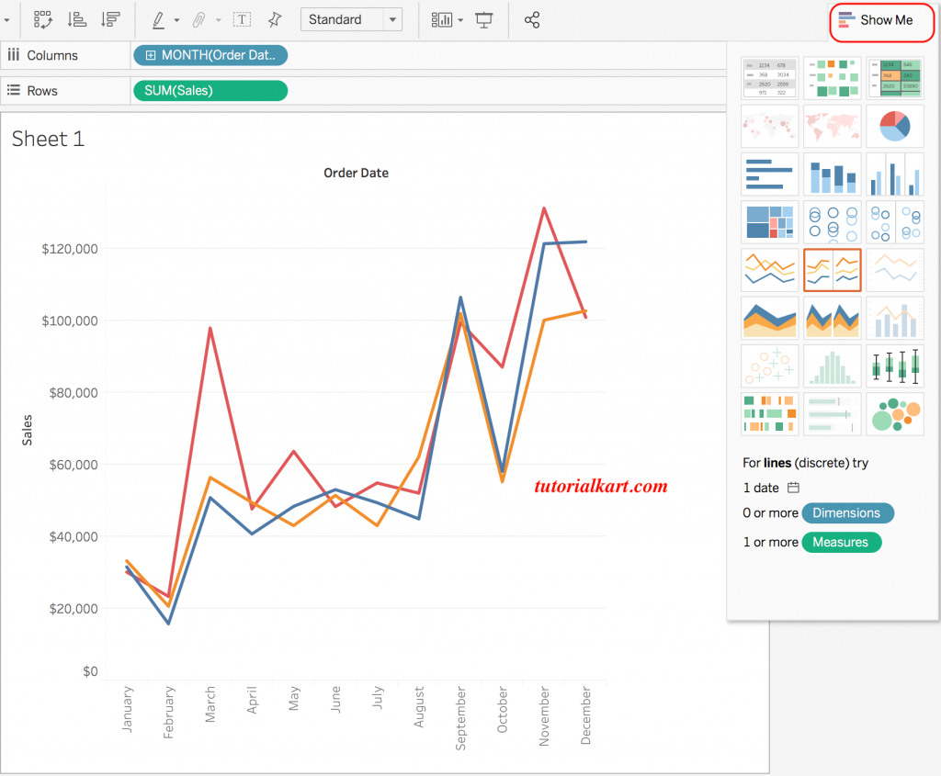Click the SUM(Sales) pill on Rows
The image size is (941, 776).
210,90
